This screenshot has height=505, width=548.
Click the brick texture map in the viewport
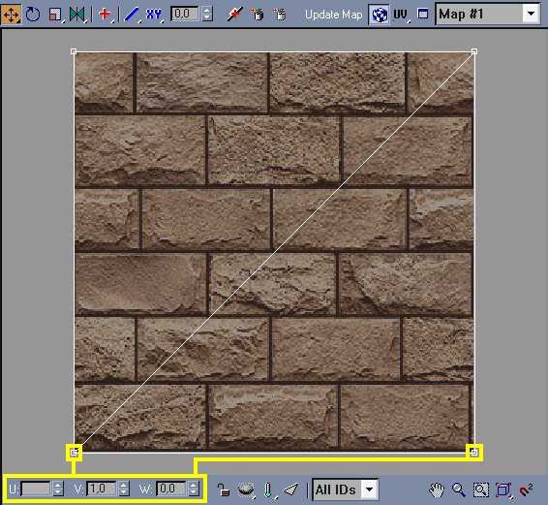(274, 252)
